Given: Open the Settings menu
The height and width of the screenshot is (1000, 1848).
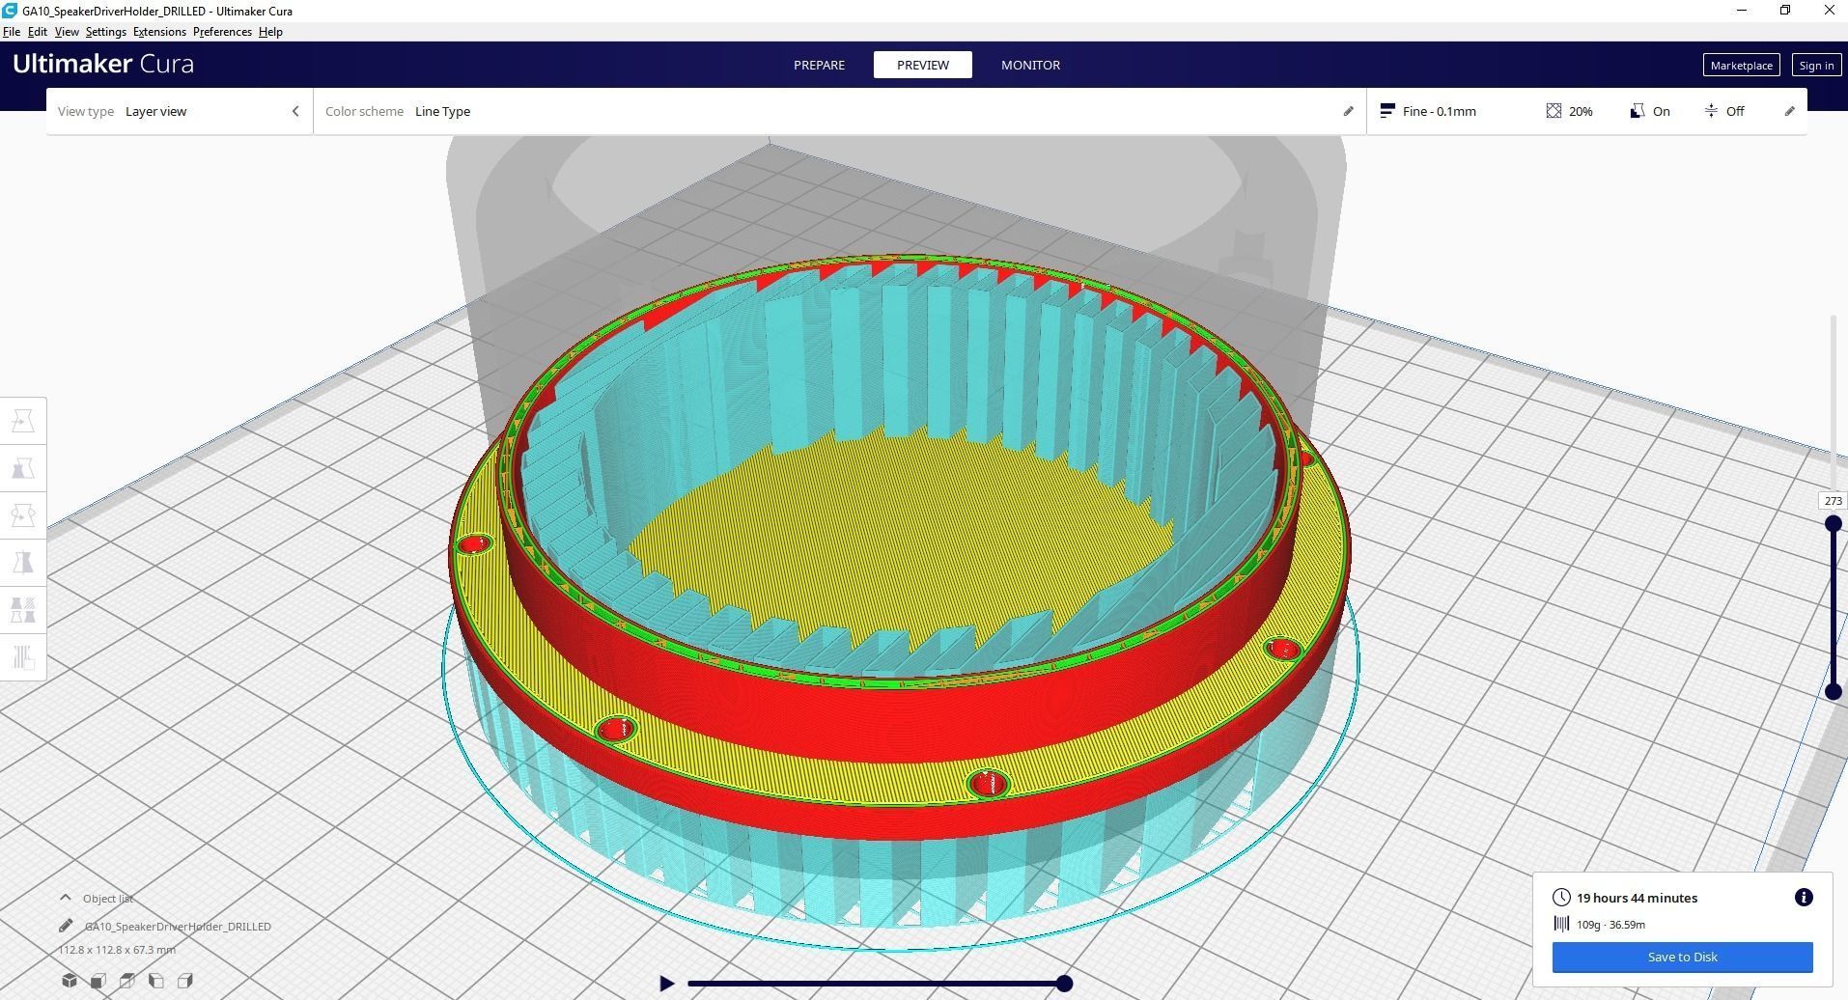Looking at the screenshot, I should click(x=106, y=32).
